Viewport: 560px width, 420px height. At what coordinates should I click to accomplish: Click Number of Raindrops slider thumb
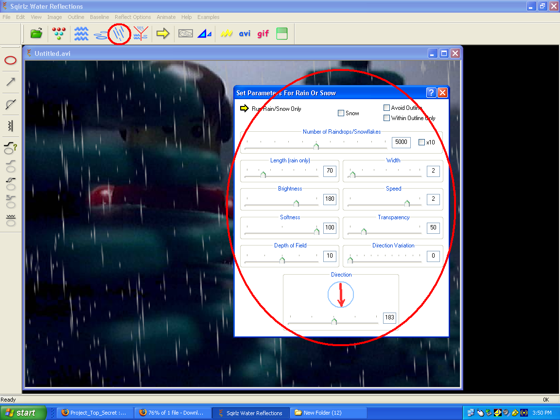click(316, 146)
